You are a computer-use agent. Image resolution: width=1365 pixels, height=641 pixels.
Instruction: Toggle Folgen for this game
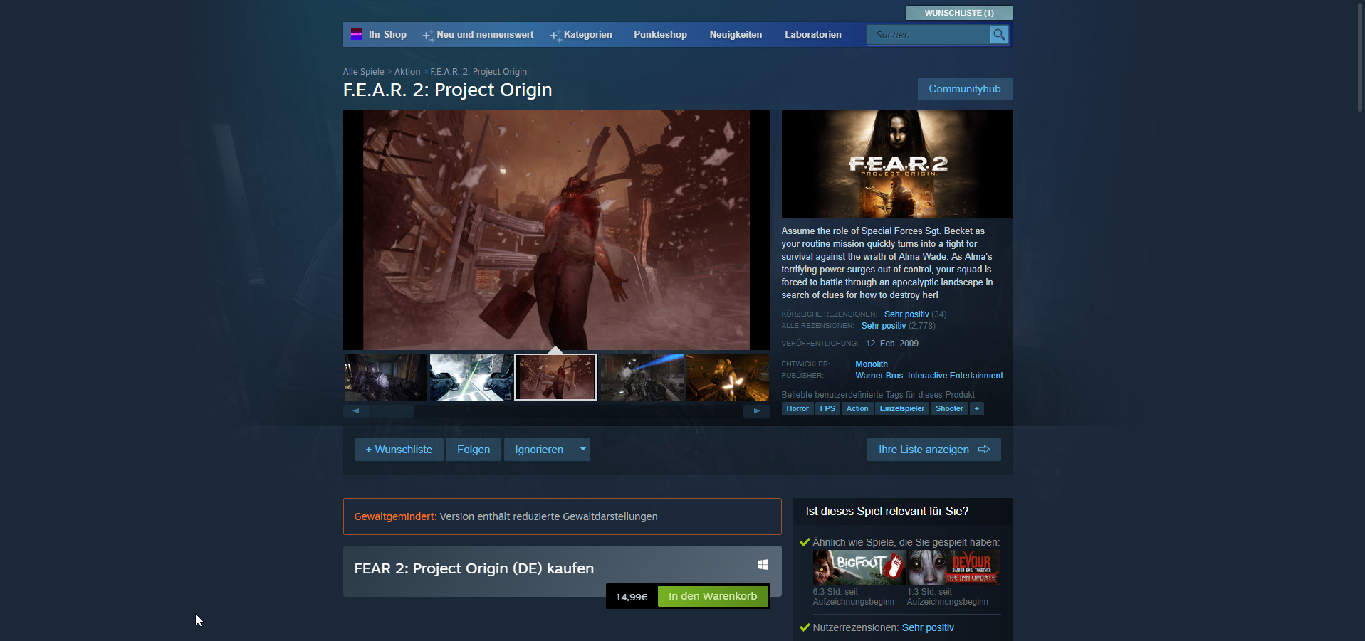pyautogui.click(x=474, y=450)
